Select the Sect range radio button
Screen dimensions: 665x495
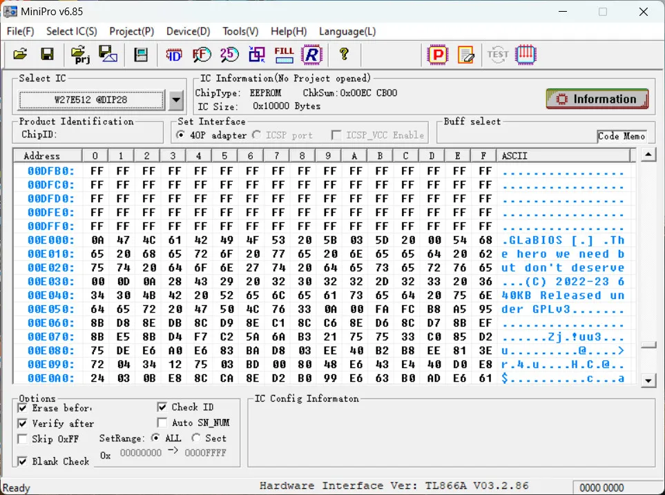(x=196, y=438)
